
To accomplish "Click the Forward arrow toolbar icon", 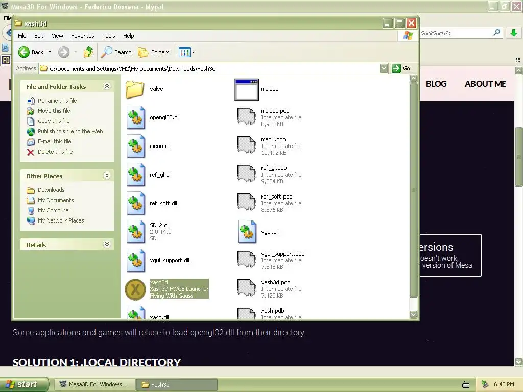I will pos(64,52).
